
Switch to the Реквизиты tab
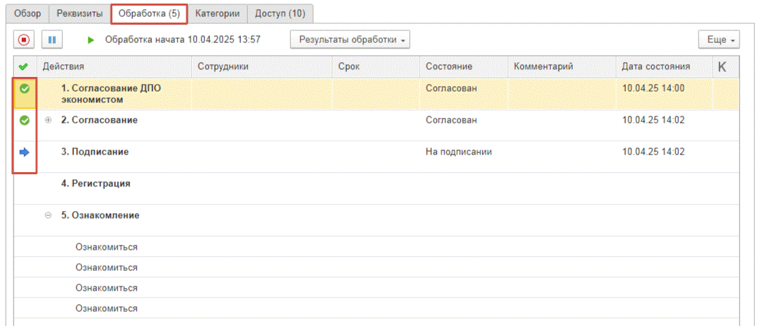(x=80, y=13)
